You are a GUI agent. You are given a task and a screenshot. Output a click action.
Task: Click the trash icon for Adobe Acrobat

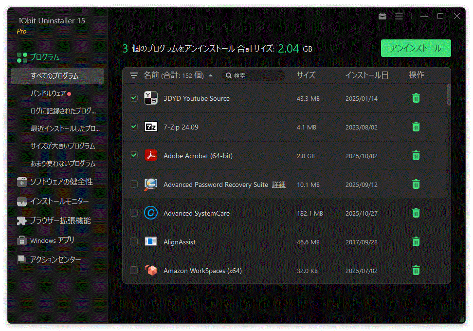(416, 156)
